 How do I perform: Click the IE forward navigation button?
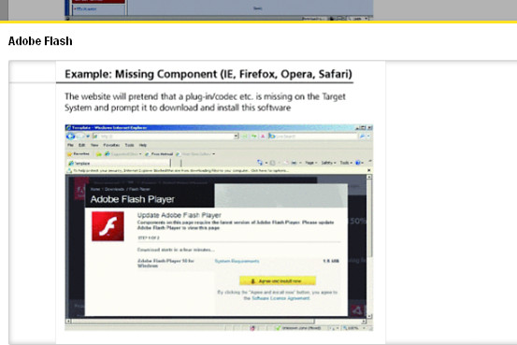pos(80,136)
